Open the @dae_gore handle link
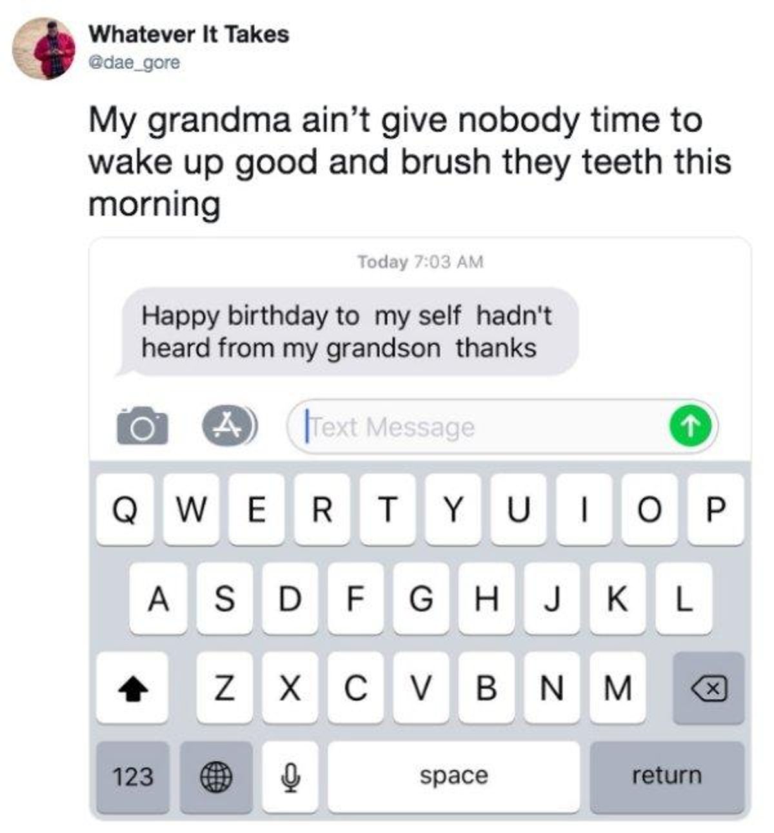774x833 pixels. tap(134, 63)
